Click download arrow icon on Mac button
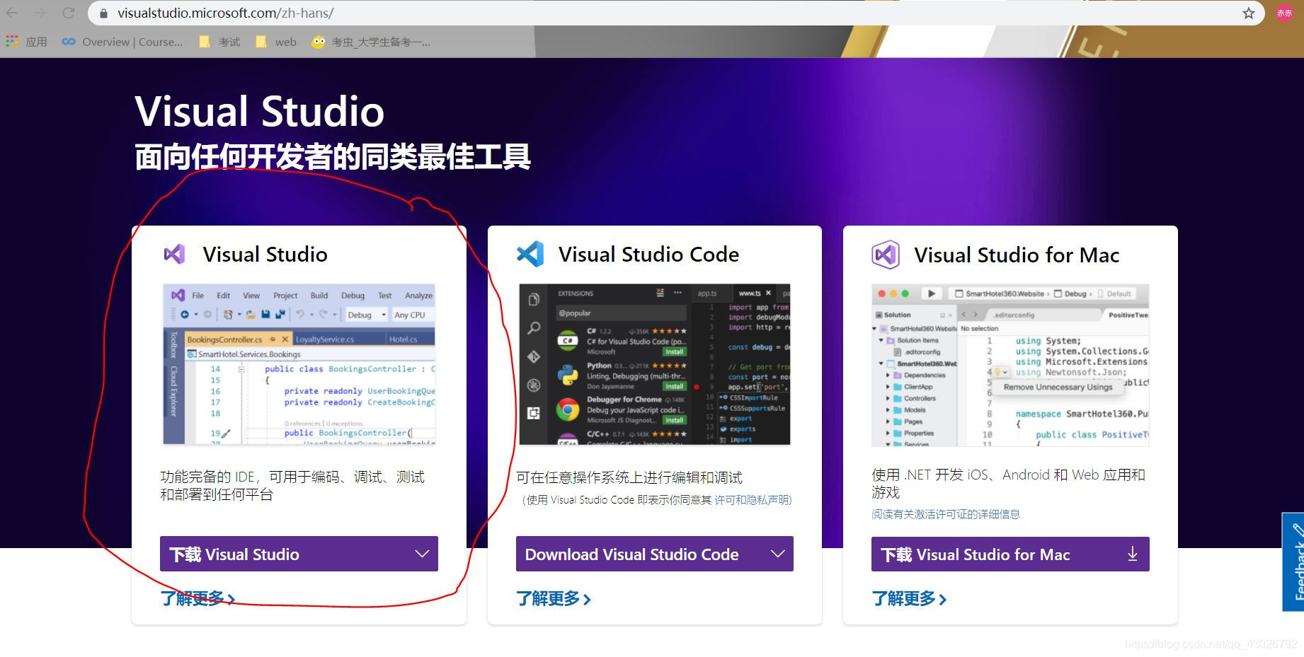Image resolution: width=1304 pixels, height=657 pixels. 1132,554
